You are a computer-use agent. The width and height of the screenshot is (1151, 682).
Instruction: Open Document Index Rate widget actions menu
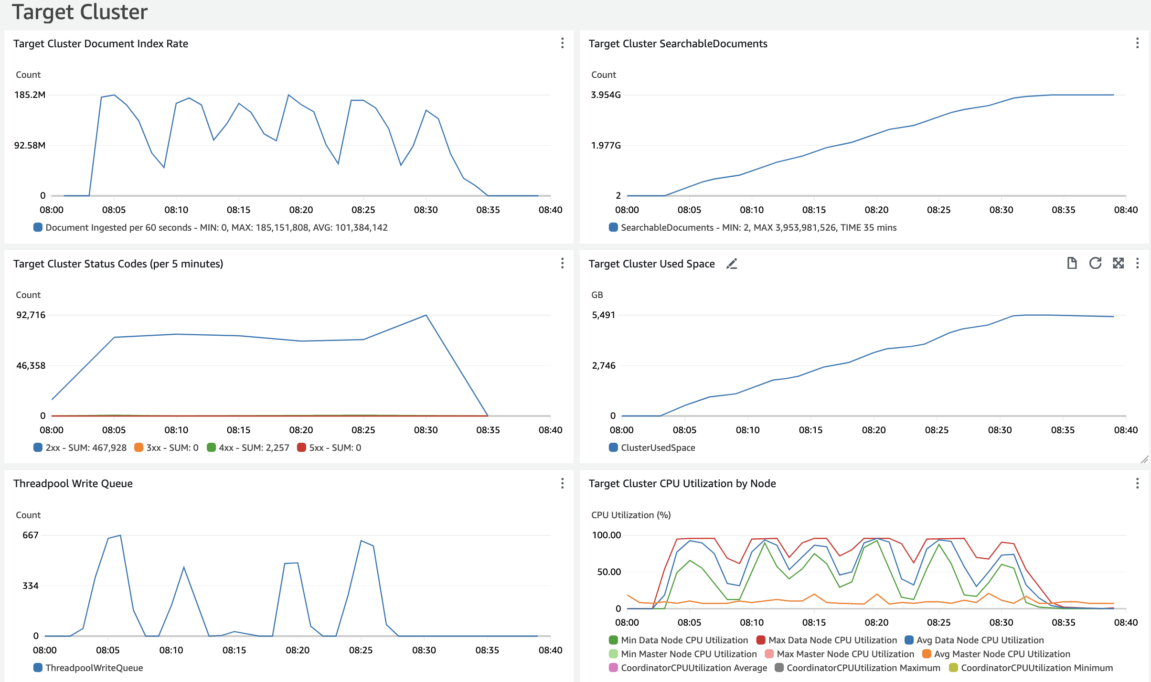[562, 43]
